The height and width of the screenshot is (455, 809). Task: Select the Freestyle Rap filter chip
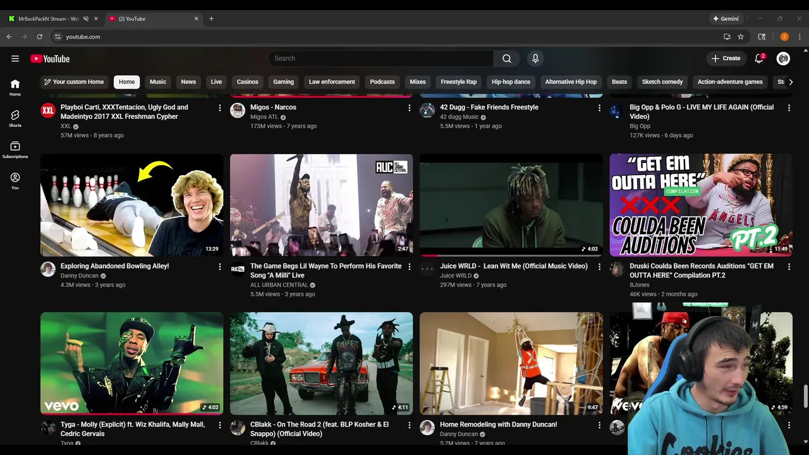459,82
